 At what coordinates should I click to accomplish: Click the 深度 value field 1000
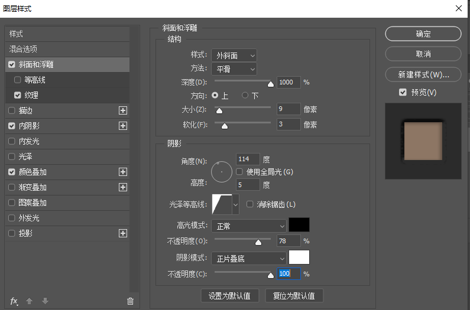coord(289,82)
